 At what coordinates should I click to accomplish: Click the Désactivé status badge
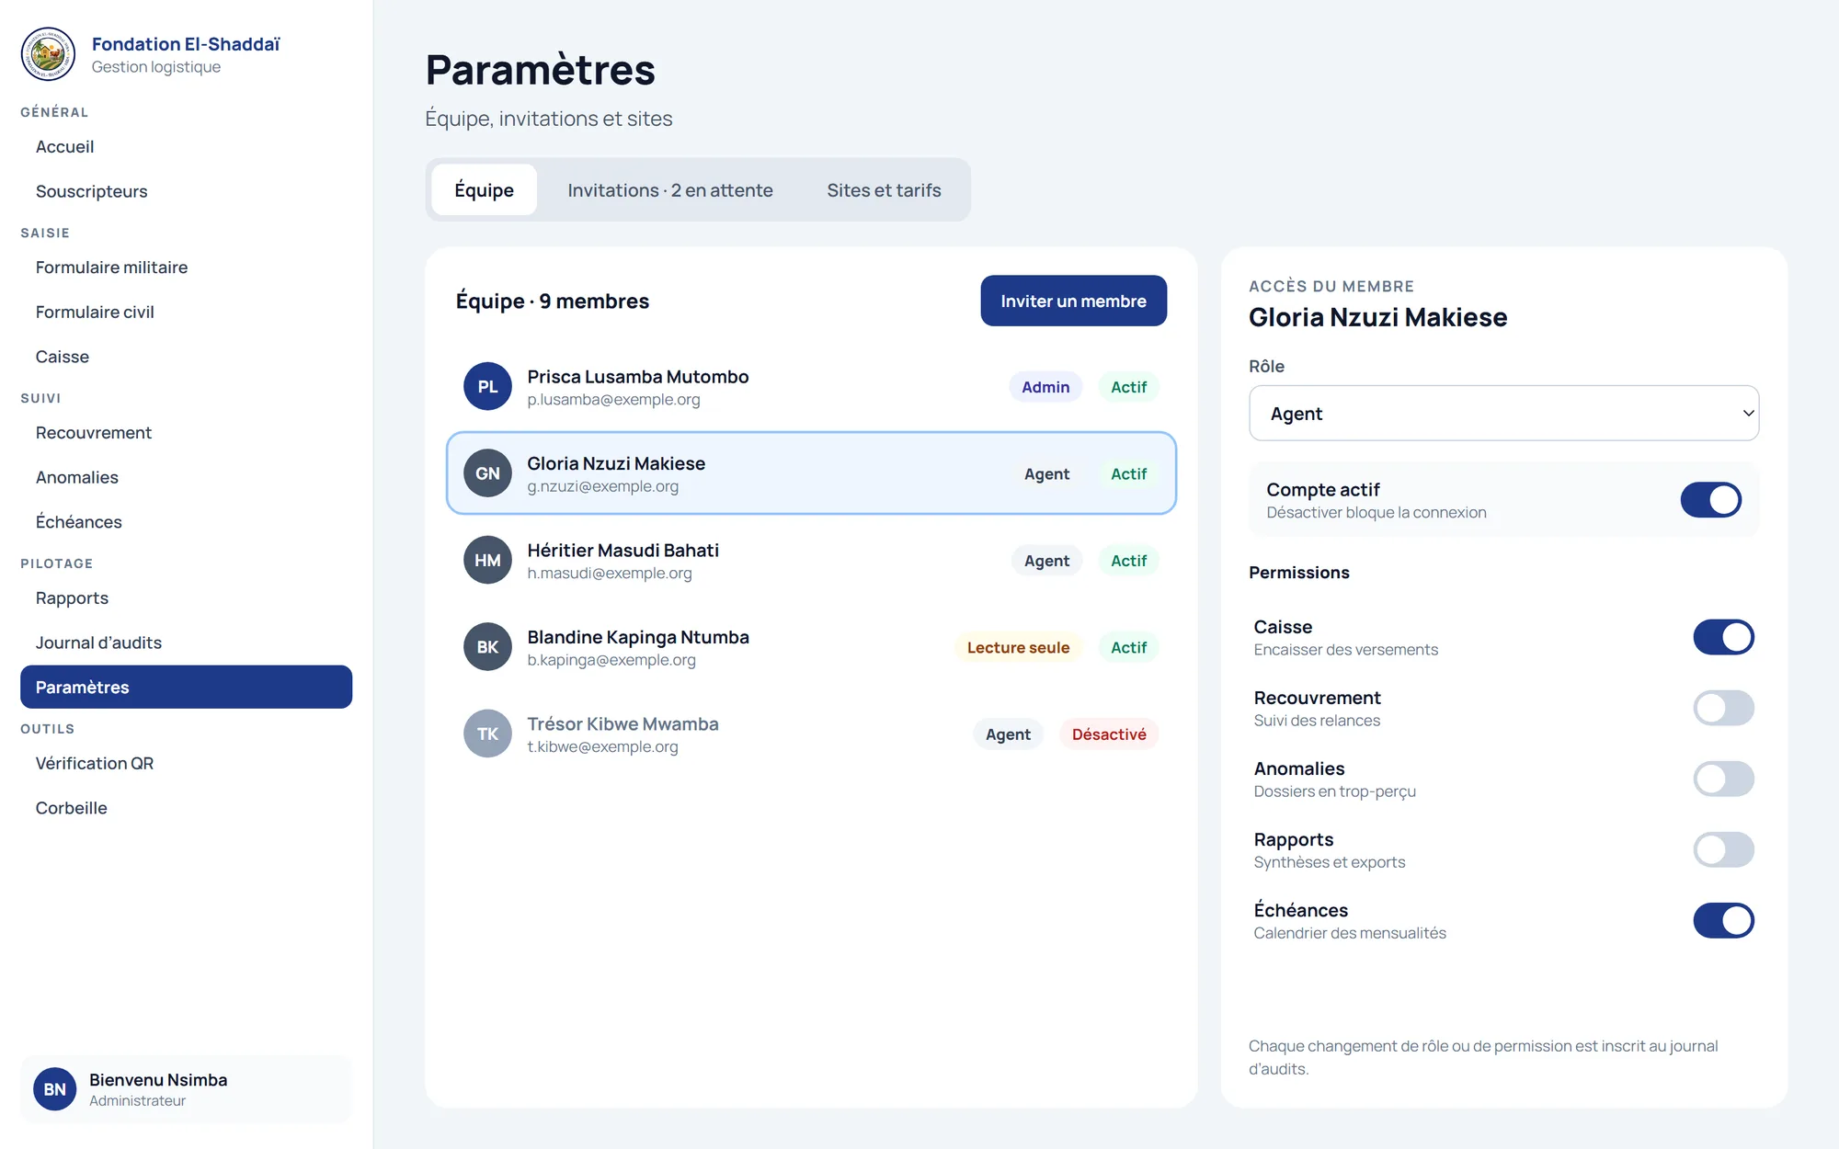(1109, 734)
